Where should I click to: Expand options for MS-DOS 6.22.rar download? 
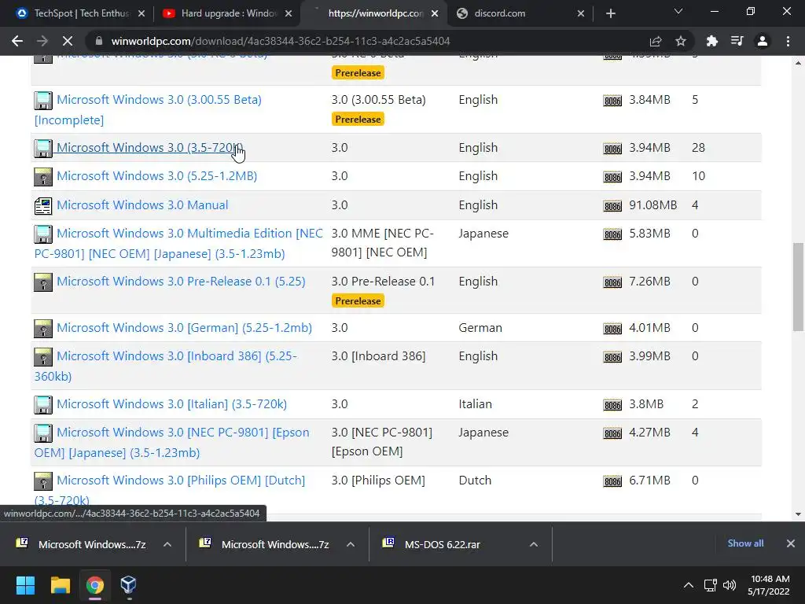click(x=534, y=544)
